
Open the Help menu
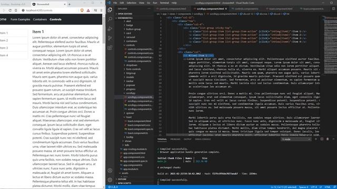pyautogui.click(x=174, y=3)
